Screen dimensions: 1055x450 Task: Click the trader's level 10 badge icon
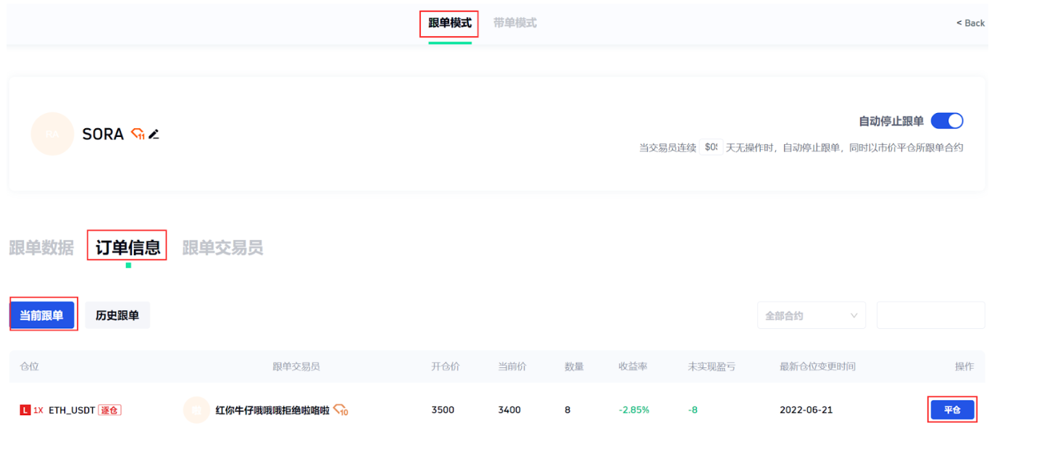pyautogui.click(x=341, y=410)
